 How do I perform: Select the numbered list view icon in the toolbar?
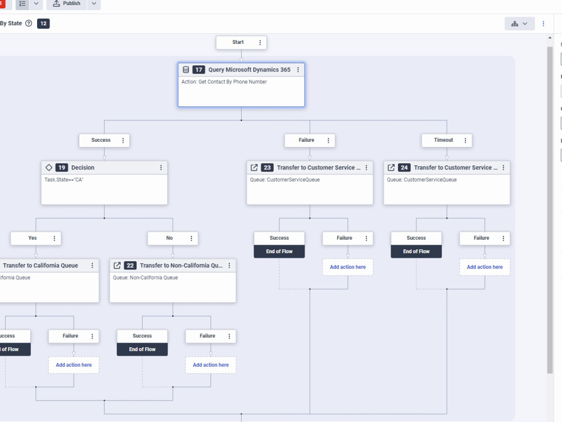(x=22, y=3)
